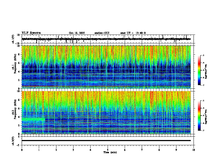Click the "-10" tick on ch.1(V) axis

tap(18, 43)
